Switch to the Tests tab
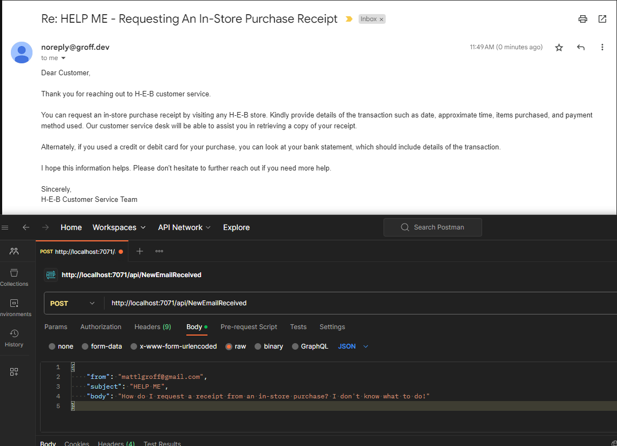The width and height of the screenshot is (617, 446). click(298, 327)
